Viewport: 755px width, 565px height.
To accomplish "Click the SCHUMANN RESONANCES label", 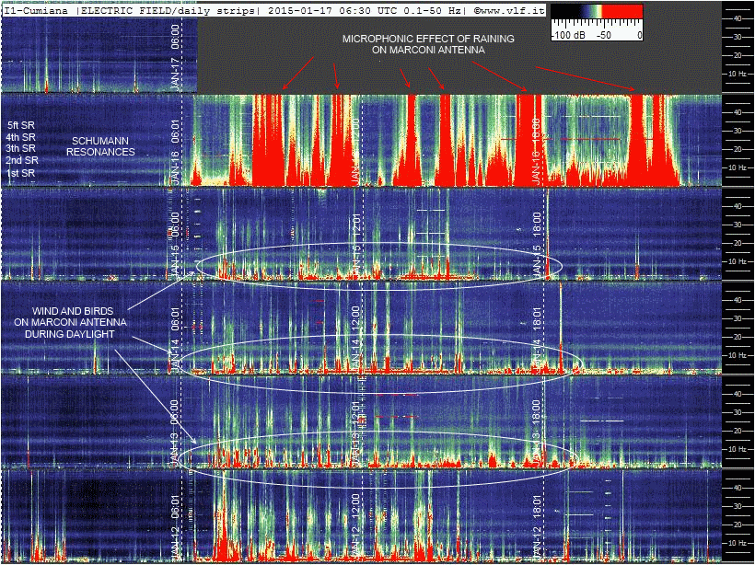I will coord(101,146).
